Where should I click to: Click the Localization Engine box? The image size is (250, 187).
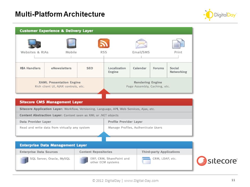pos(117,70)
